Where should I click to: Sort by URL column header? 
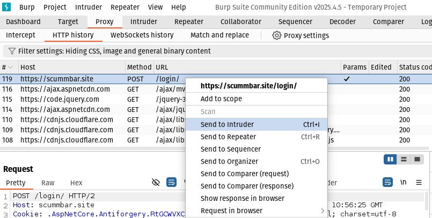tap(247, 67)
